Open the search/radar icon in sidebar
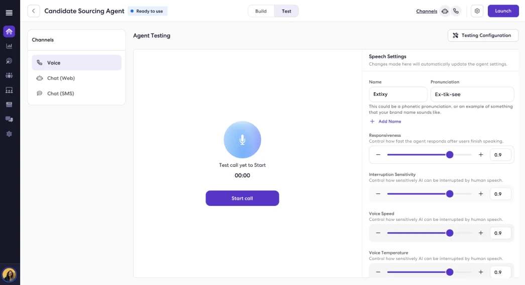This screenshot has width=525, height=285. 9,61
